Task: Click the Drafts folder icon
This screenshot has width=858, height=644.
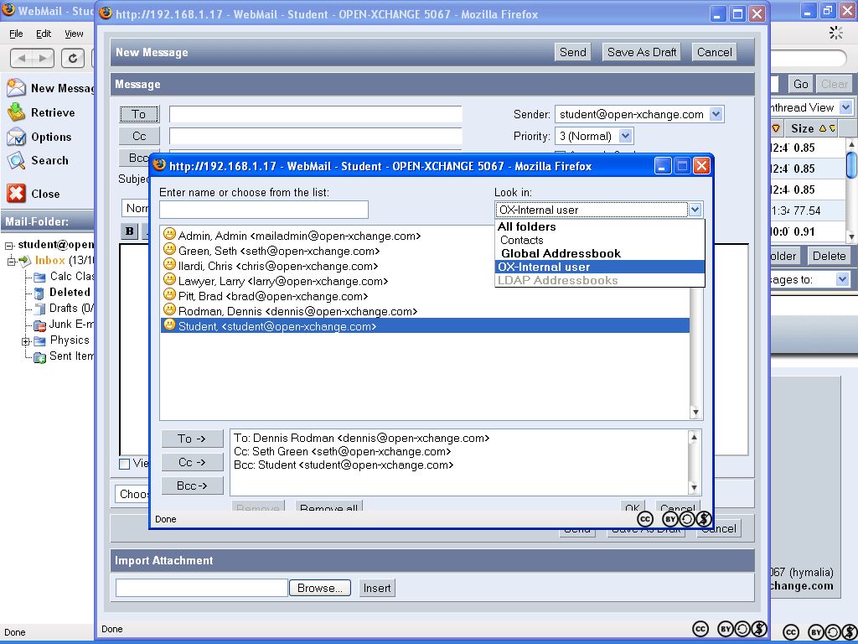Action: point(39,309)
